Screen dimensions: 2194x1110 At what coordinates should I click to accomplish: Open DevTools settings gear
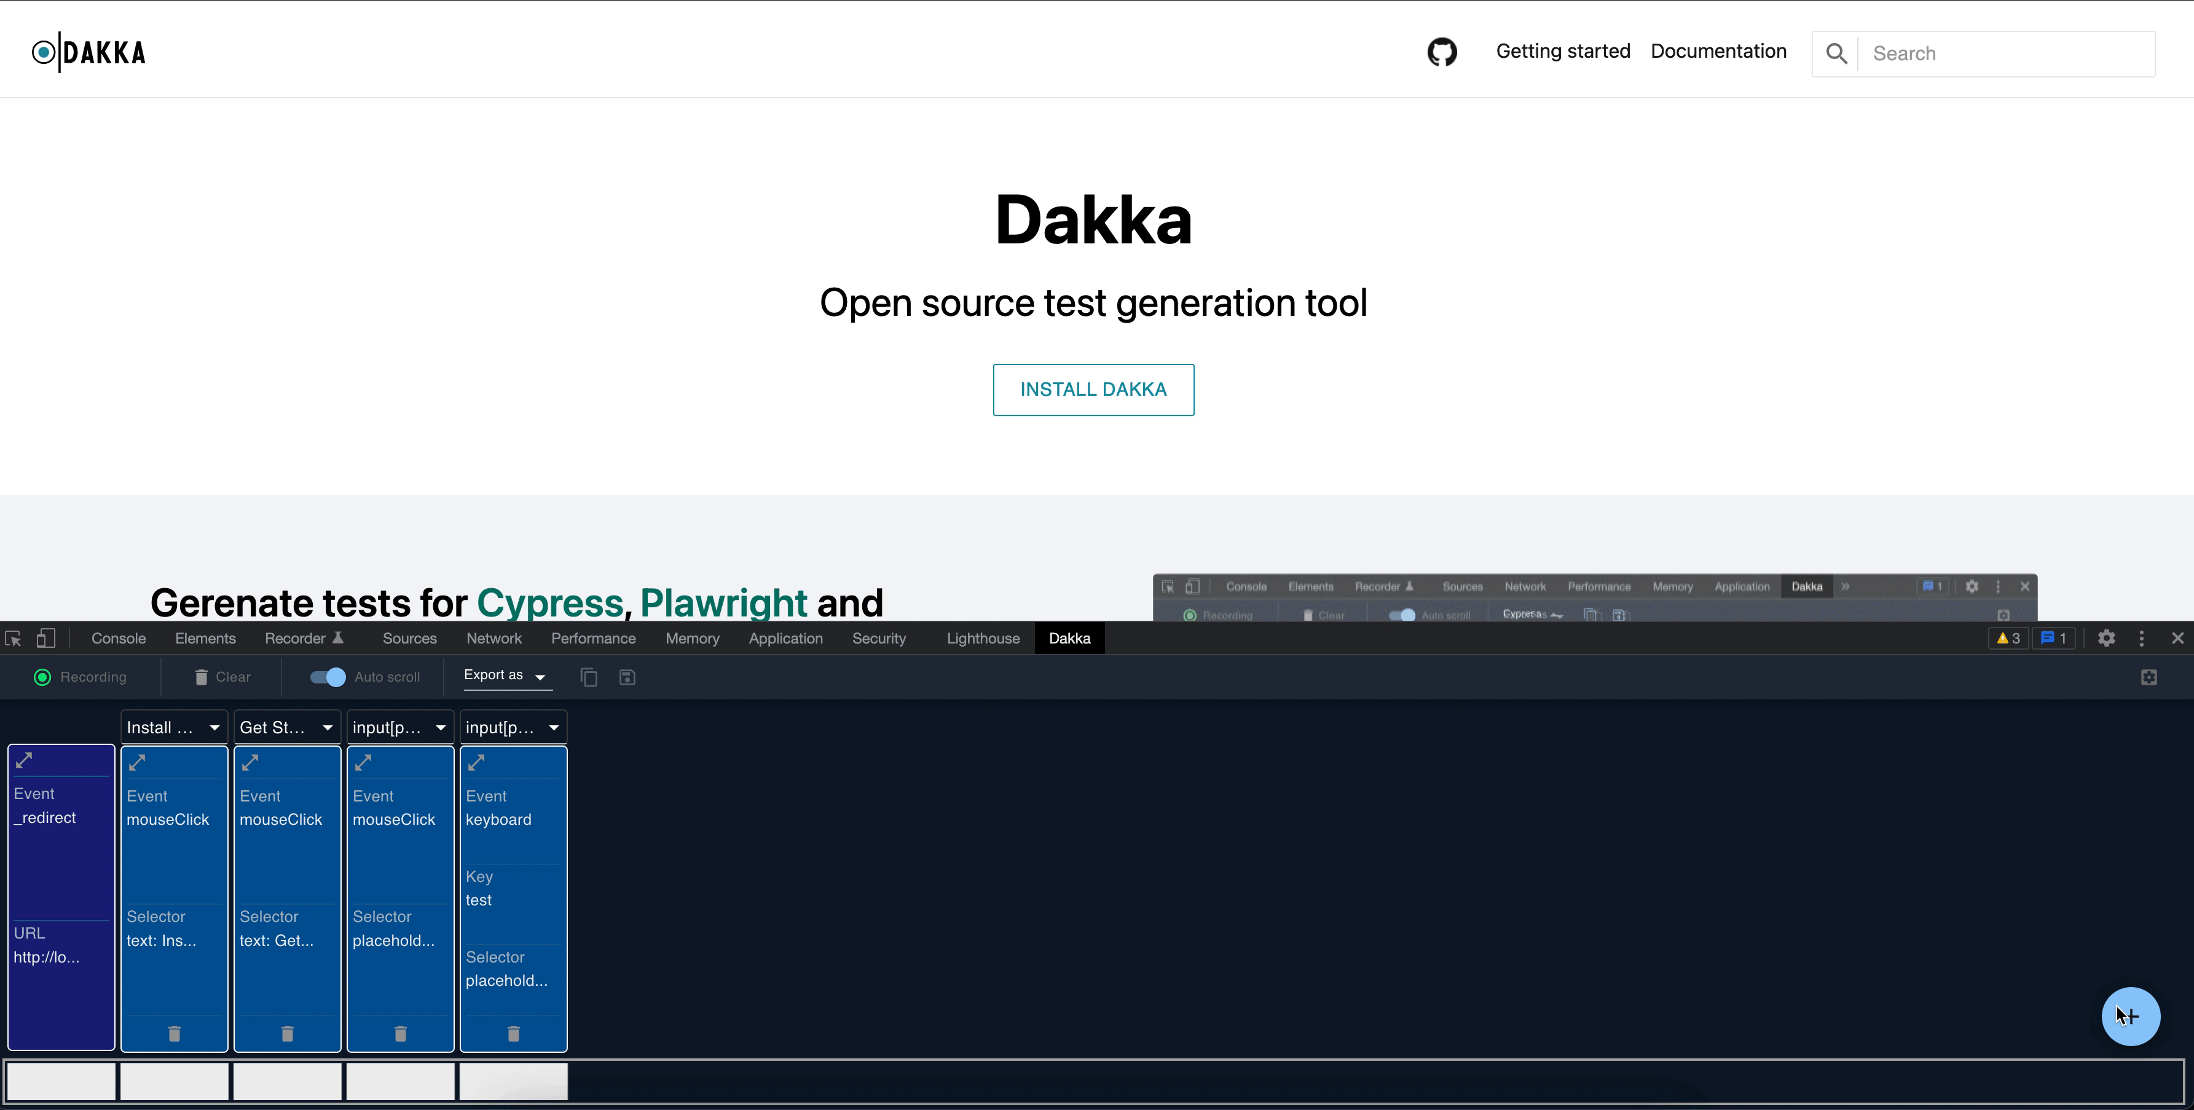[2106, 638]
